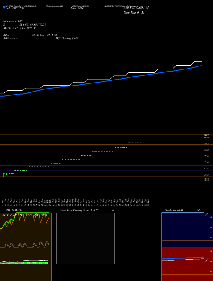Click the 'Intra Day Trading Price & MR' panel title
213x281 pixels.
click(x=78, y=210)
